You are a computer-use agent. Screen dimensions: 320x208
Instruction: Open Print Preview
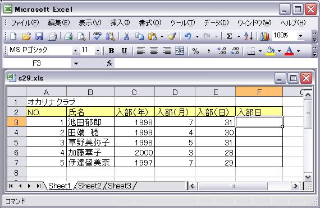81,36
